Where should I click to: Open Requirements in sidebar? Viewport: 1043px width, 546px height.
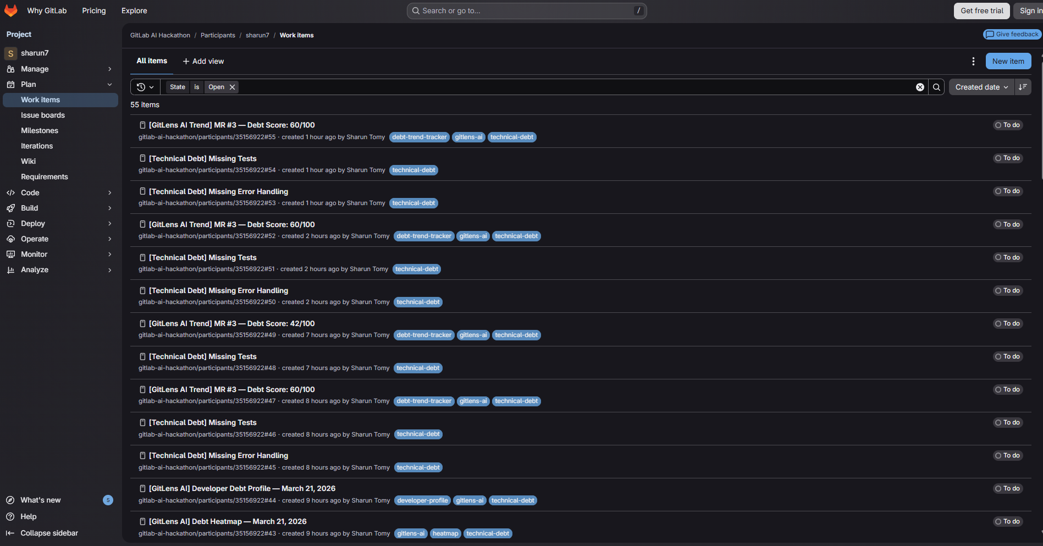coord(60,177)
